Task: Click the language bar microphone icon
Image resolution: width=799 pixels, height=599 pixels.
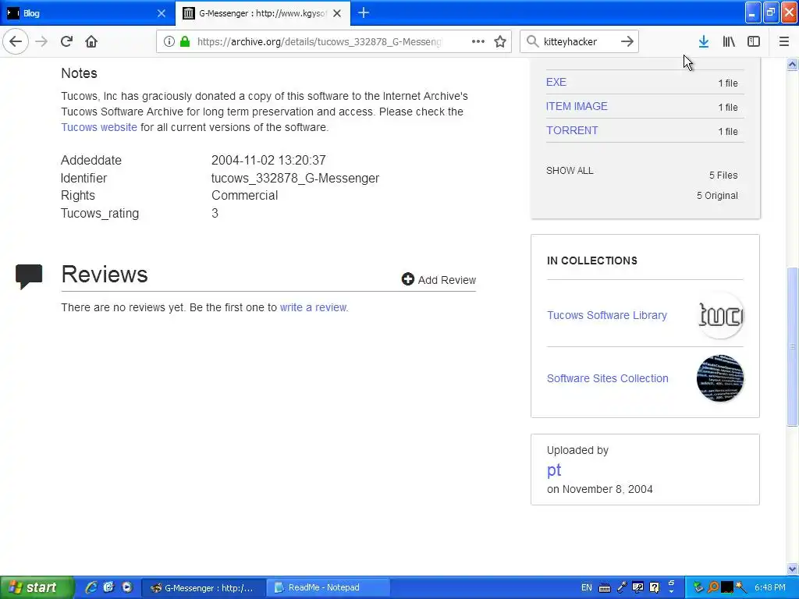Action: tap(622, 587)
